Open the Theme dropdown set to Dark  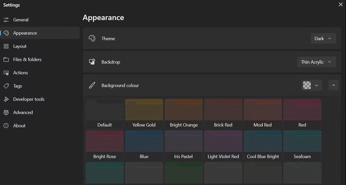(x=323, y=39)
